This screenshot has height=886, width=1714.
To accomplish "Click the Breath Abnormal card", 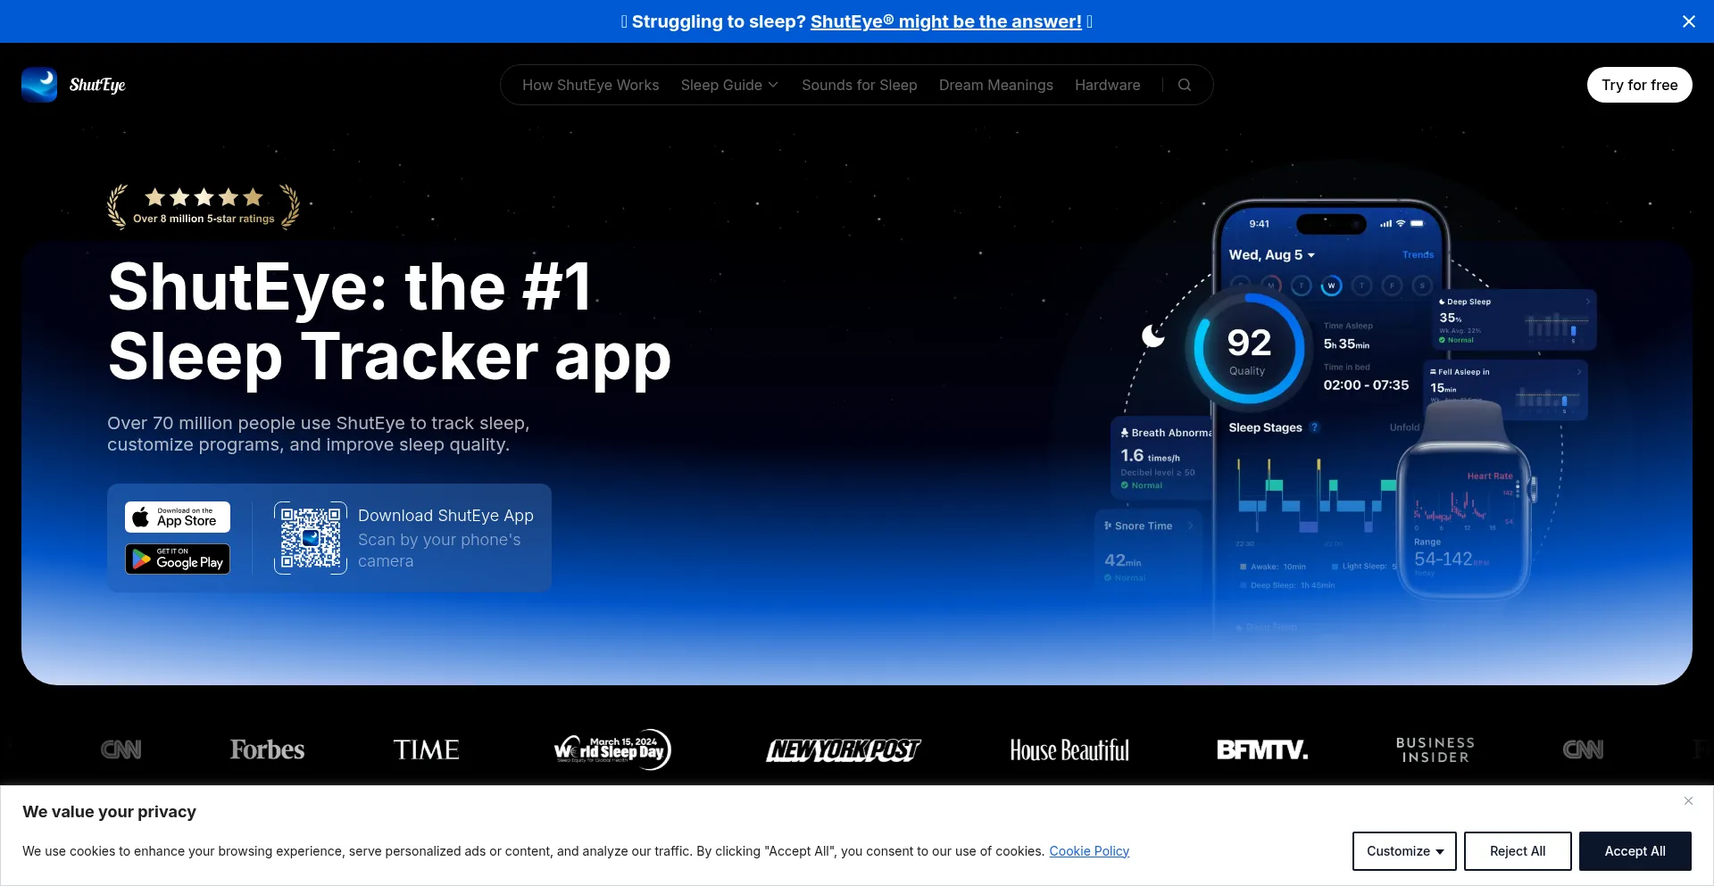I will [1163, 459].
